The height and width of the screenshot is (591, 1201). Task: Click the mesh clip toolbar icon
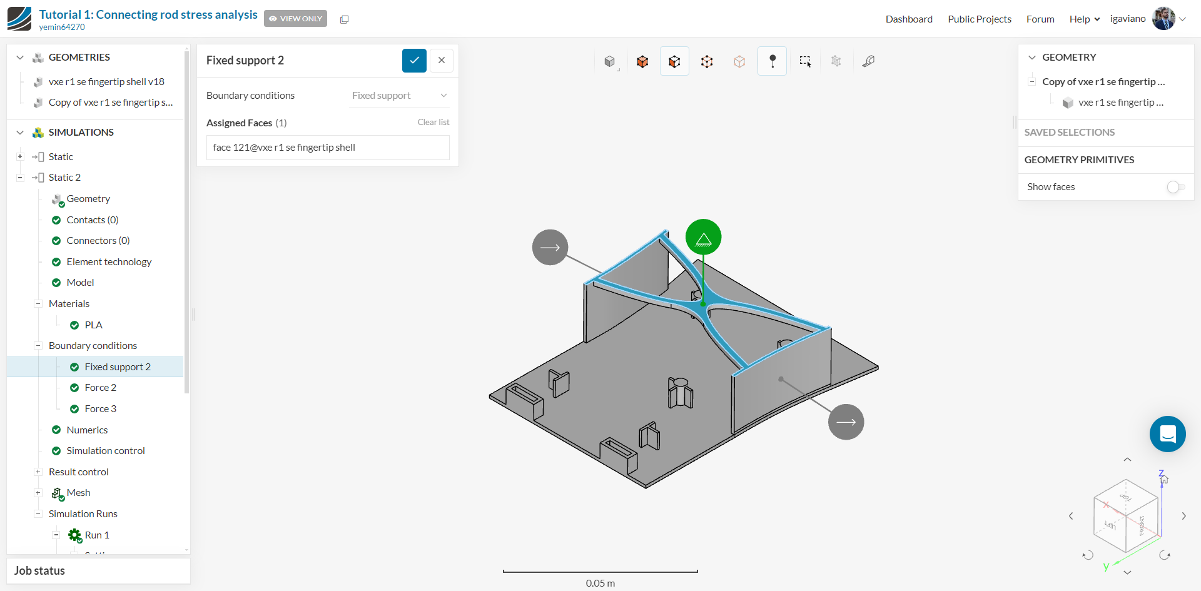pyautogui.click(x=836, y=61)
